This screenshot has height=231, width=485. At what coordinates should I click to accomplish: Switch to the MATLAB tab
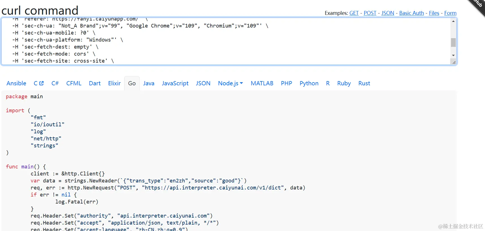(x=262, y=83)
